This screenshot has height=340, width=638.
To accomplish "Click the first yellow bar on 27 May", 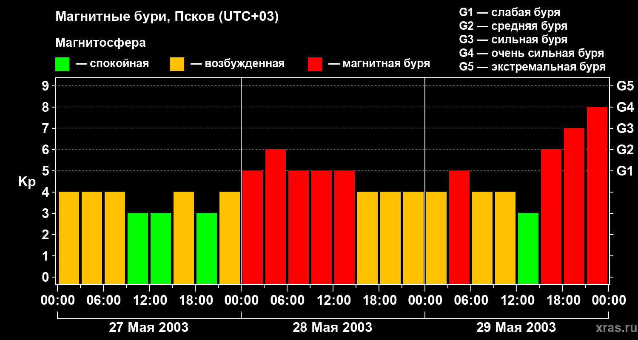I will [69, 238].
